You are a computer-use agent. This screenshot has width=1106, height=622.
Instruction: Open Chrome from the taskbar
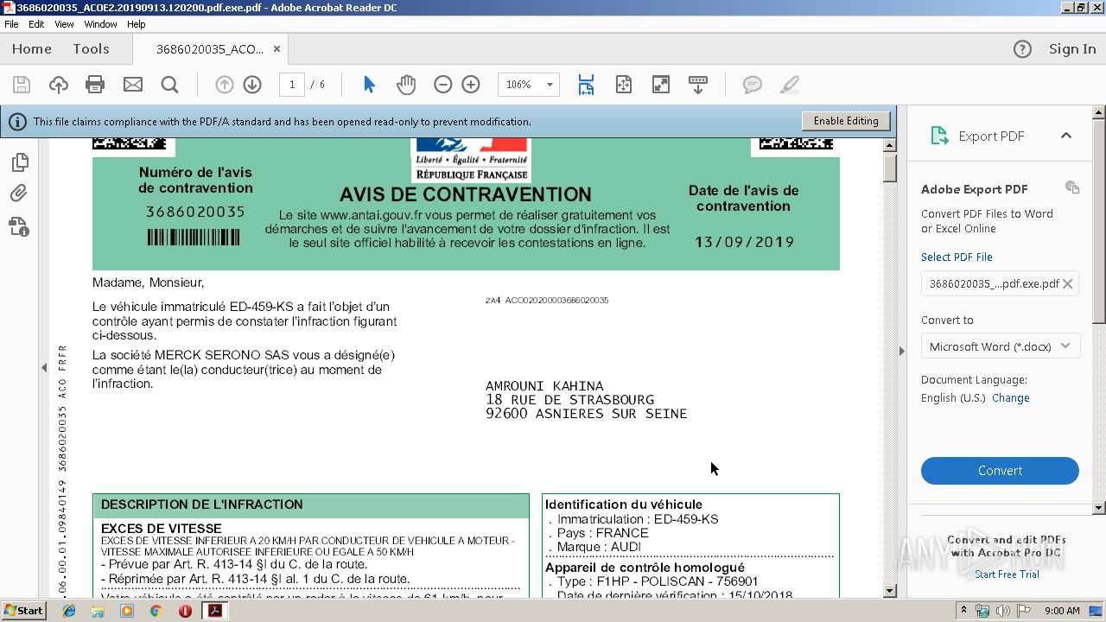(156, 611)
